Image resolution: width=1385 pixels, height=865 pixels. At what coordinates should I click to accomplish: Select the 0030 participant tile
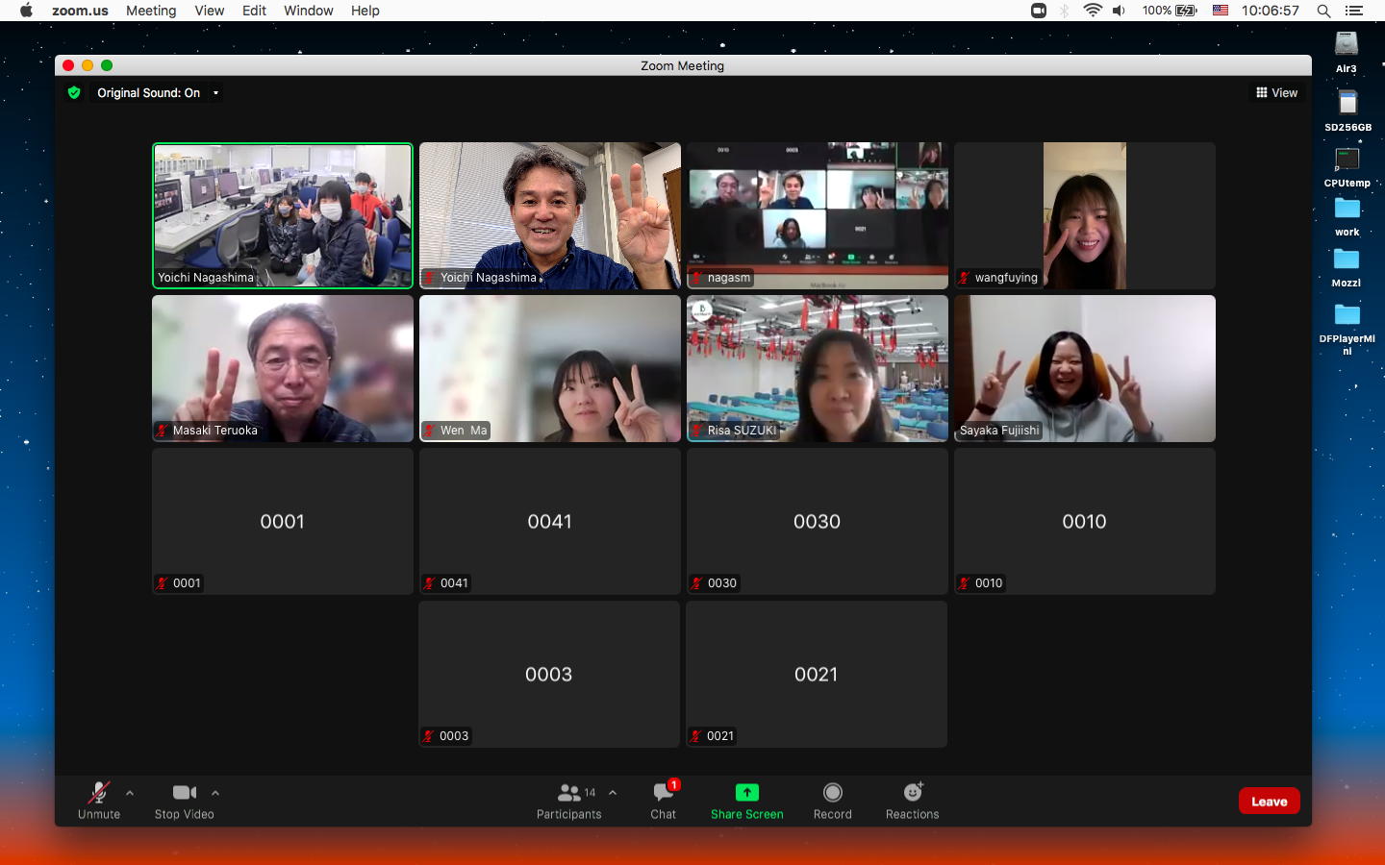click(818, 521)
